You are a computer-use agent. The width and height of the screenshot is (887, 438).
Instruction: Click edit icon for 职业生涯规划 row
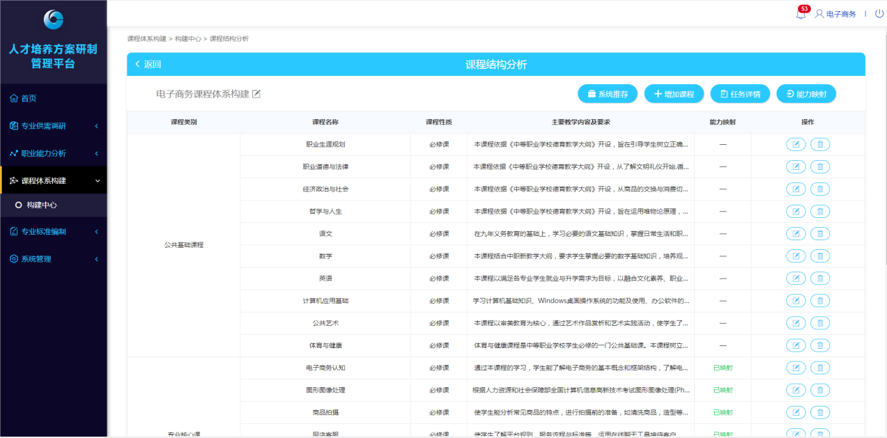796,145
